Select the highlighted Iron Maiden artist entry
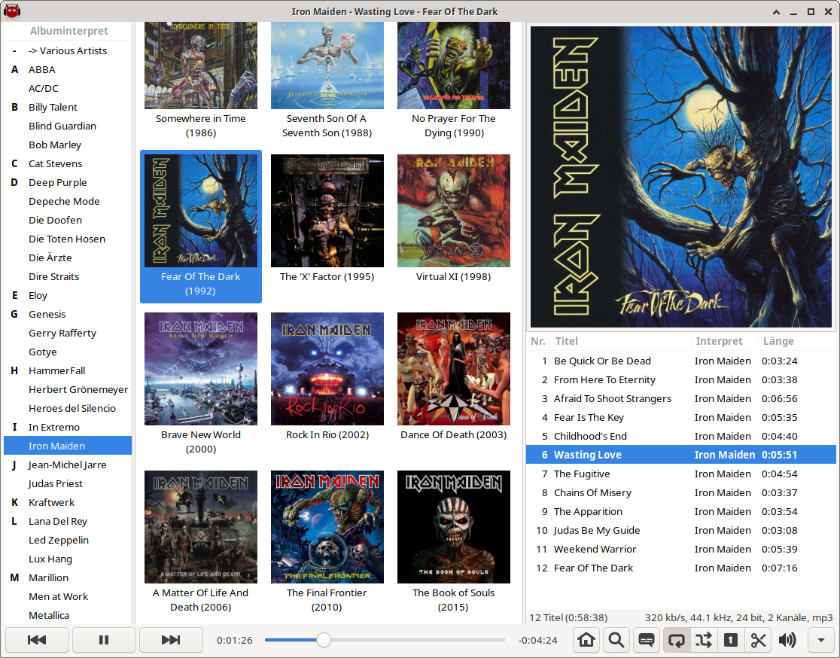 (x=68, y=446)
